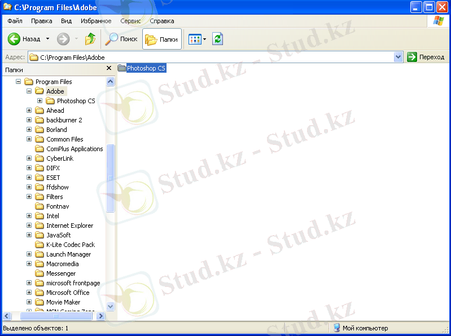The height and width of the screenshot is (336, 451).
Task: Click the green Back arrow icon
Action: click(14, 39)
